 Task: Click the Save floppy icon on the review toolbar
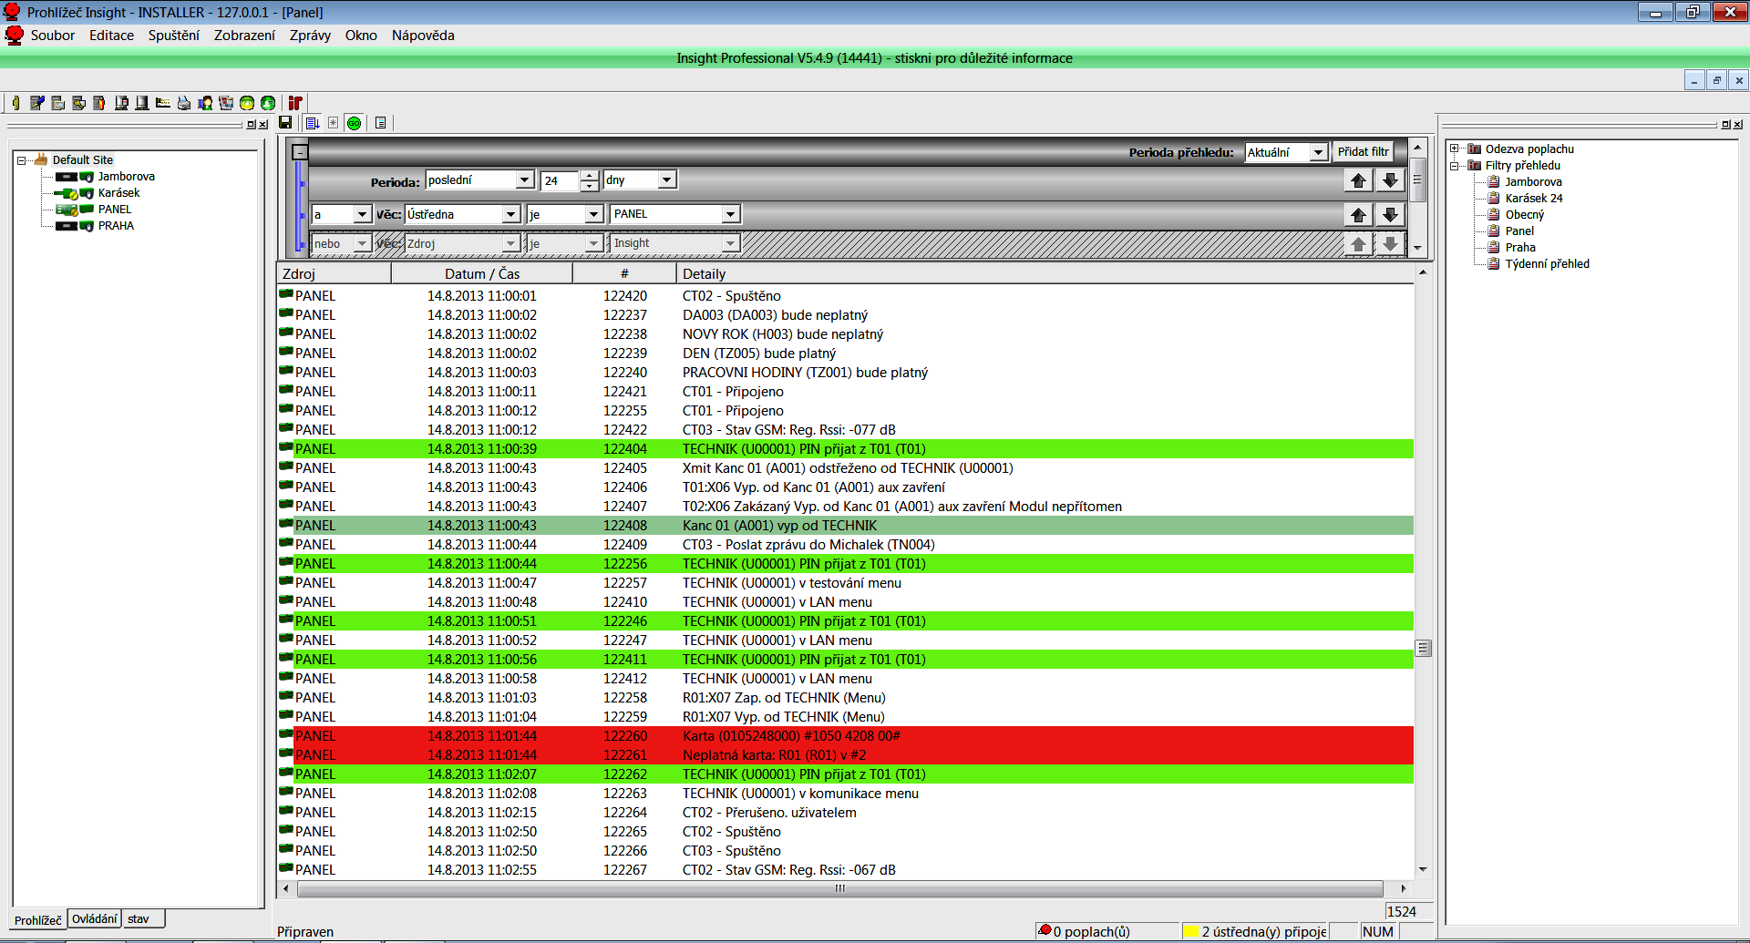click(285, 123)
